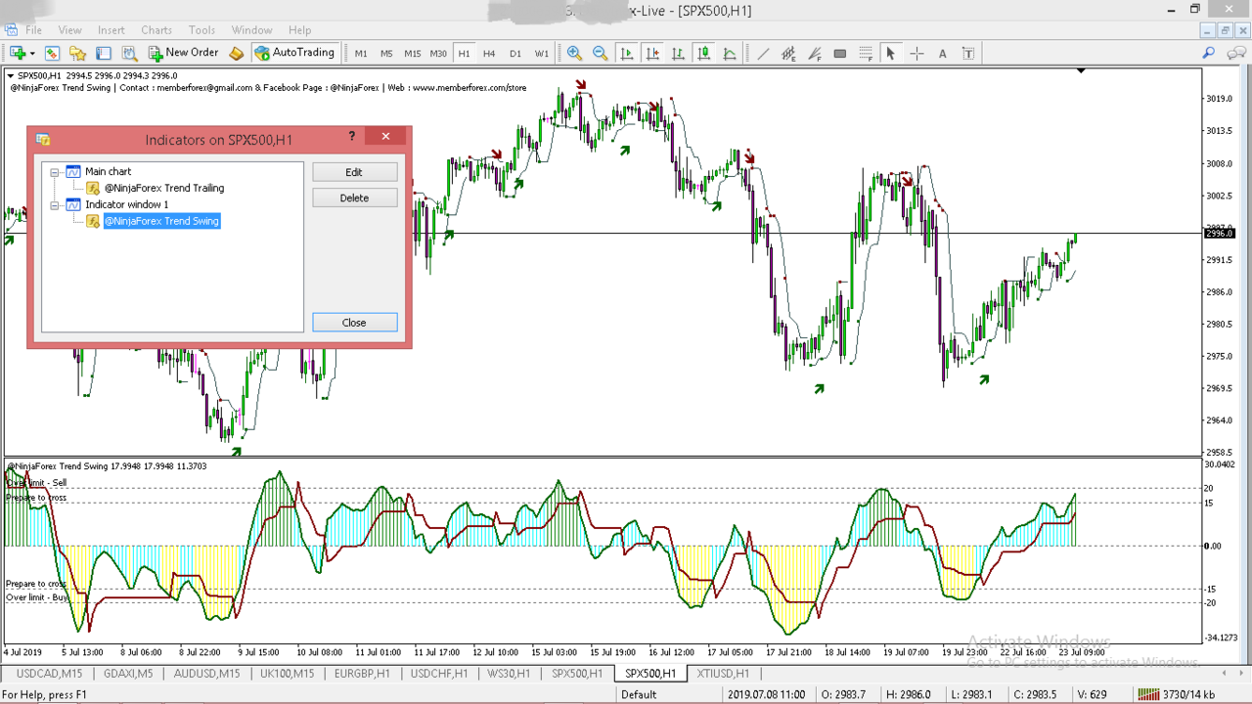1252x704 pixels.
Task: Switch to USDCAD,M15 chart tab
Action: click(50, 674)
